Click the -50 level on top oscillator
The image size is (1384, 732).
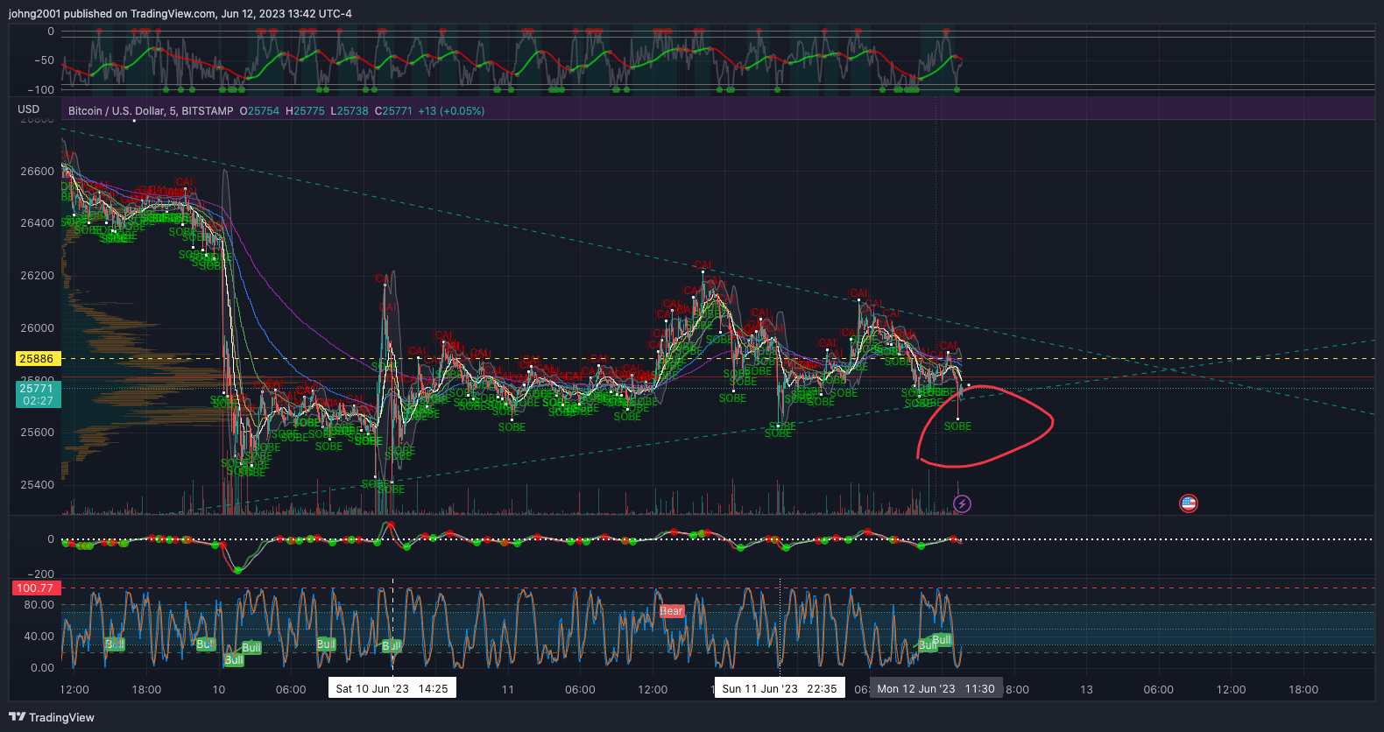44,60
